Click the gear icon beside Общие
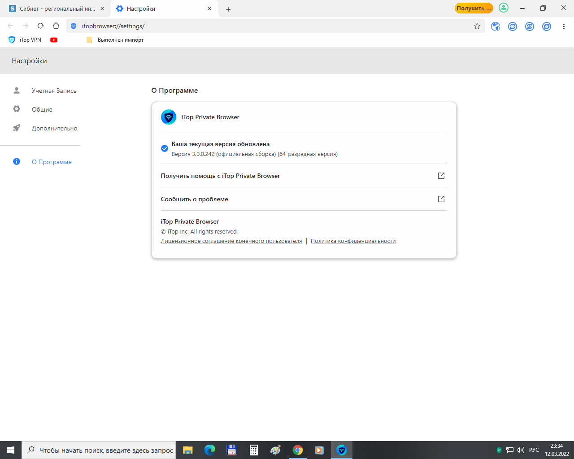The width and height of the screenshot is (574, 459). point(17,109)
